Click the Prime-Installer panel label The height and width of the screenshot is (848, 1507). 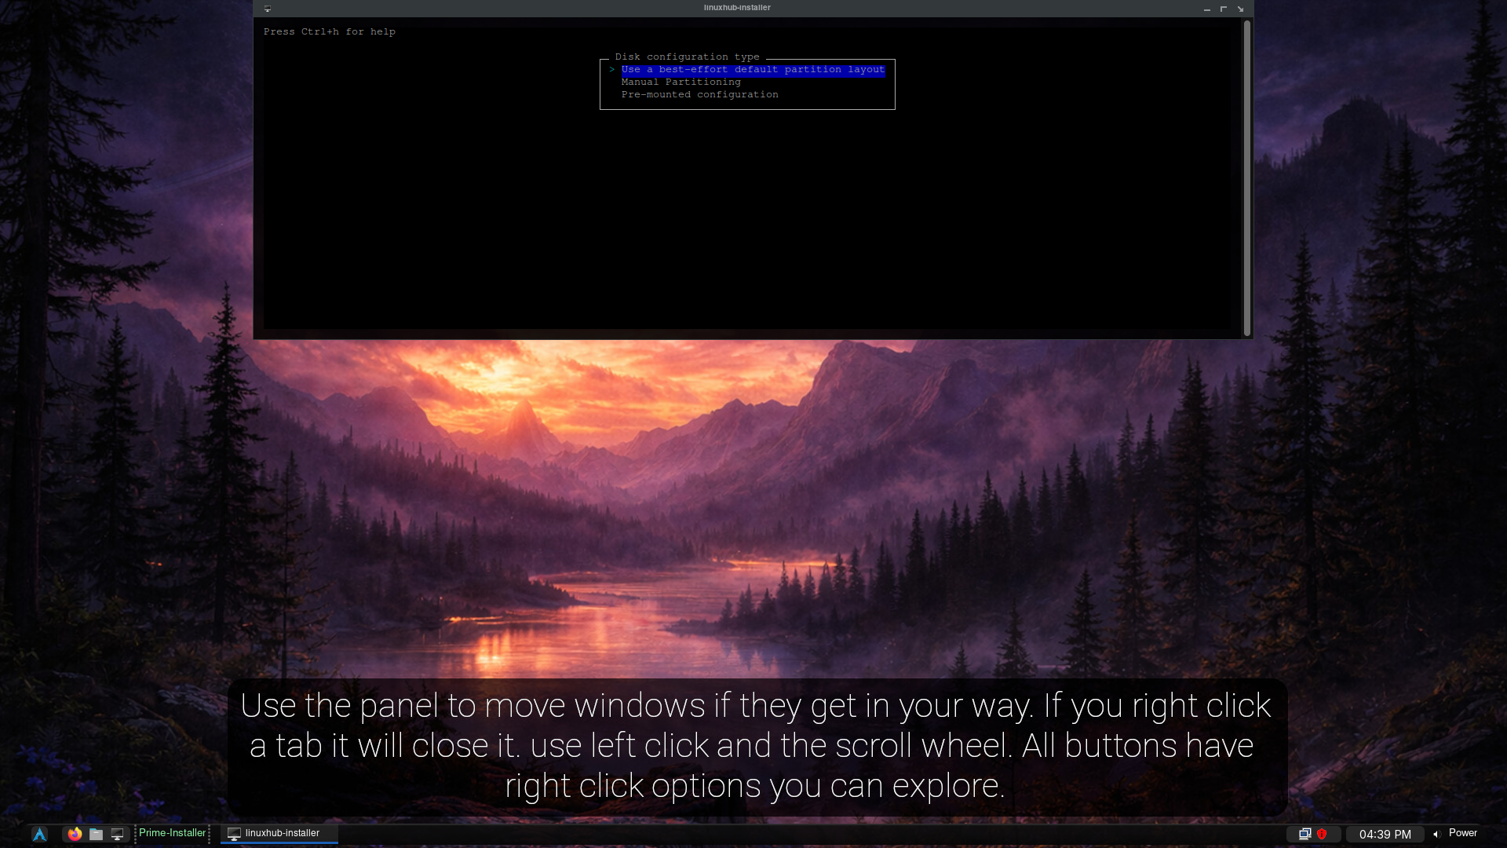pos(172,833)
